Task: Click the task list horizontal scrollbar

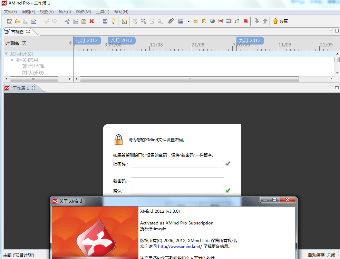Action: pos(34,79)
